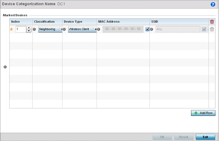
Task: Open the Wireless Client device type dropdown
Action: [x=82, y=29]
